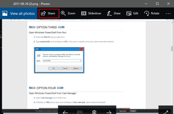Start the Slideshow
Image resolution: width=174 pixels, height=114 pixels.
[x=91, y=13]
